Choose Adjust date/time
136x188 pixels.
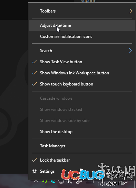coord(82,25)
